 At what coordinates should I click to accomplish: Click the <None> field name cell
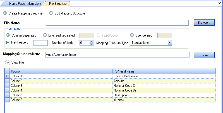click(x=164, y=100)
